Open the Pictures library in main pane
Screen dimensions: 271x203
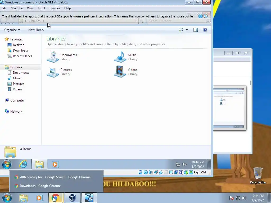[x=60, y=72]
